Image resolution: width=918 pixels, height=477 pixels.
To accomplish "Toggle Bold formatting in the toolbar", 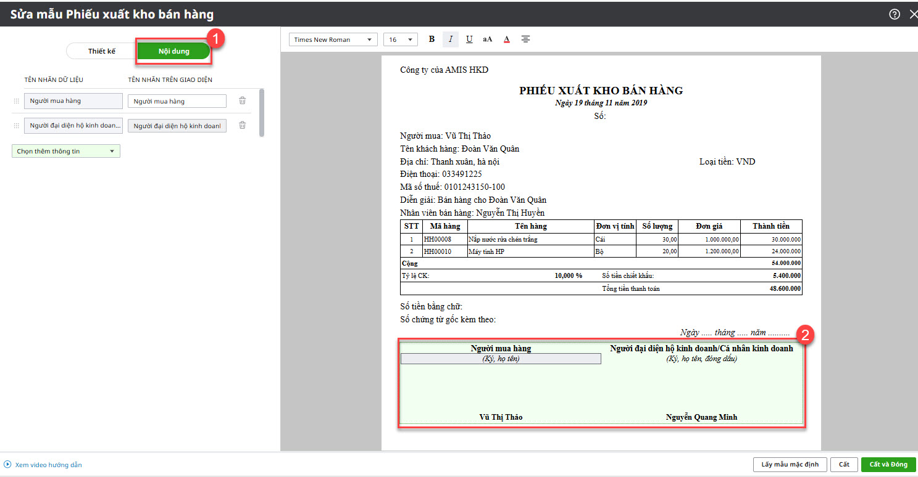I will 432,39.
